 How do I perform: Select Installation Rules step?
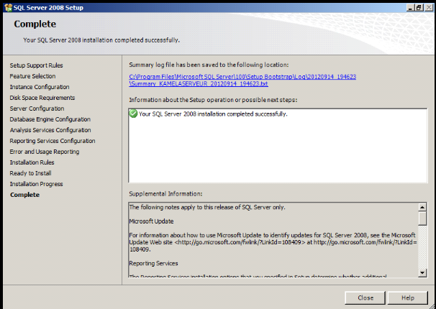pyautogui.click(x=32, y=162)
